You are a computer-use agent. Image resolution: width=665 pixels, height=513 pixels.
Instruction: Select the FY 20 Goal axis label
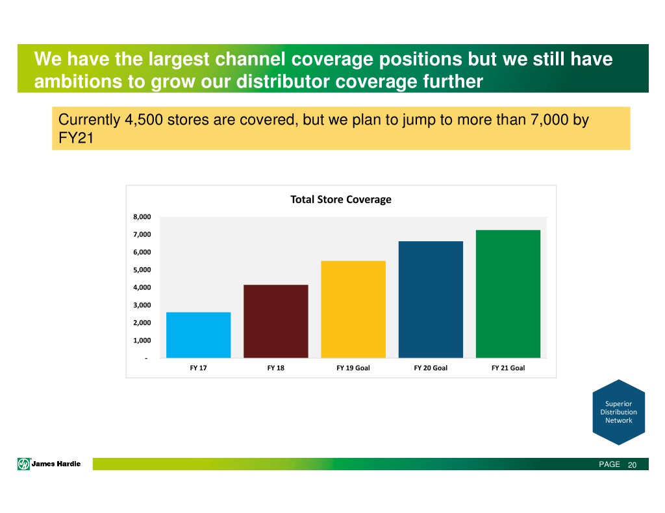(x=431, y=368)
